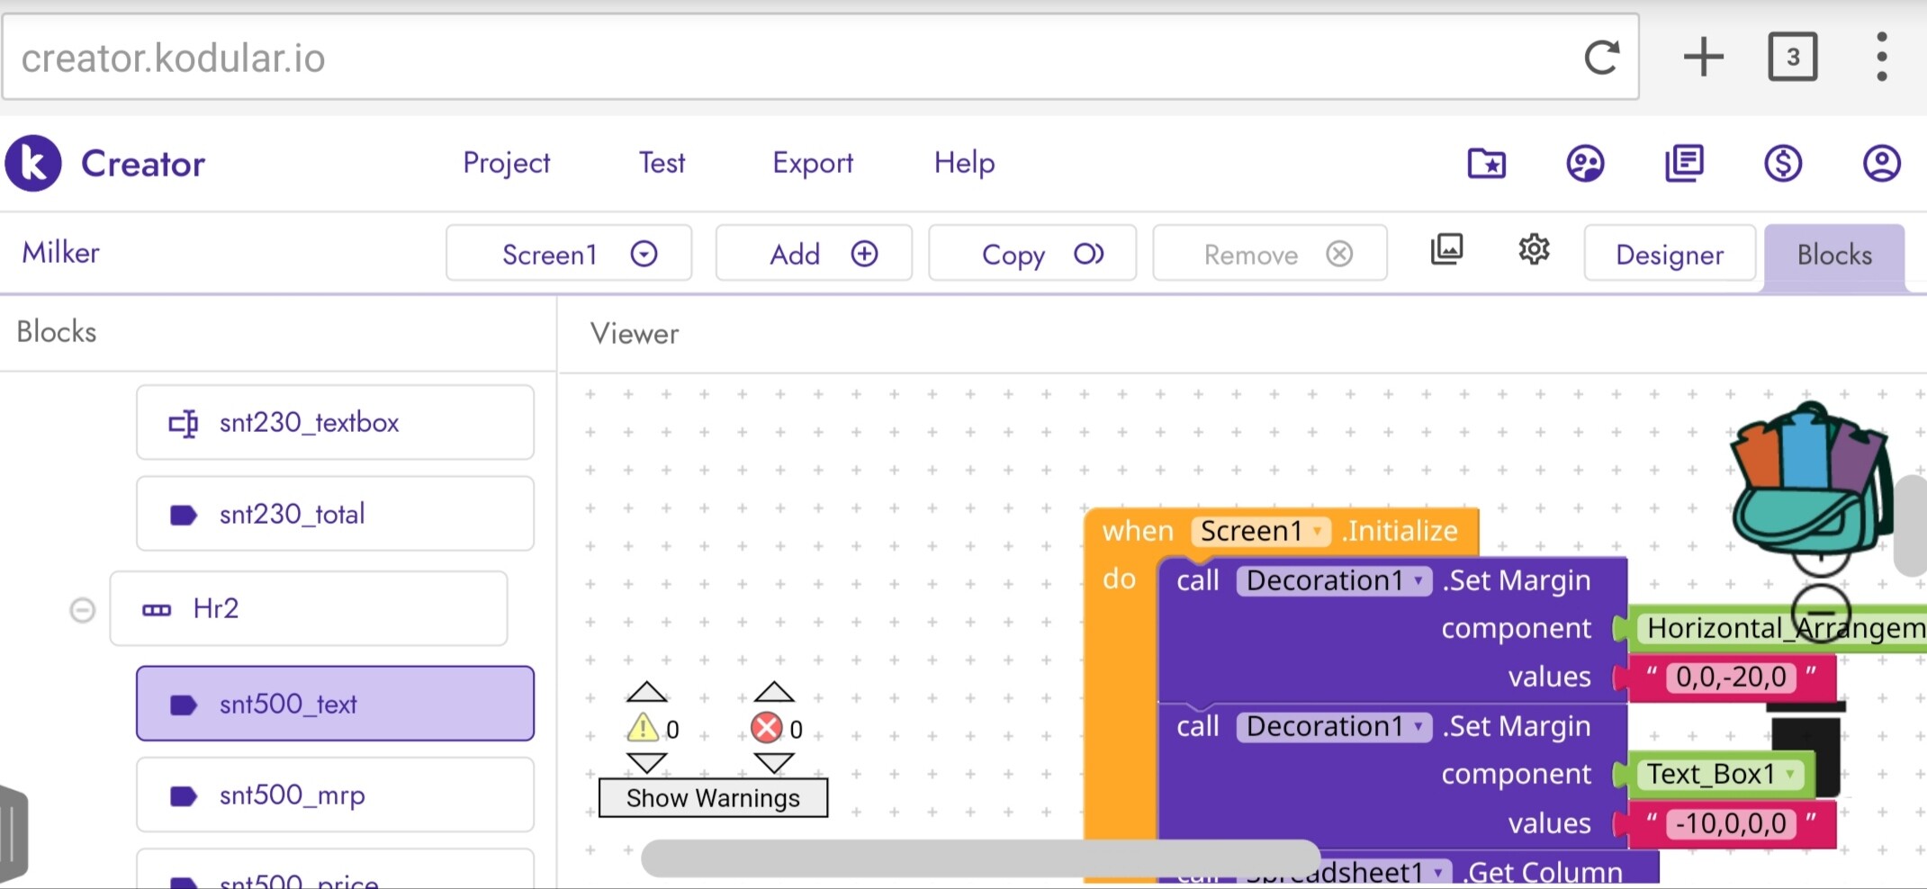Open Decoration1 dropdown in first call block
1927x889 pixels.
tap(1418, 581)
